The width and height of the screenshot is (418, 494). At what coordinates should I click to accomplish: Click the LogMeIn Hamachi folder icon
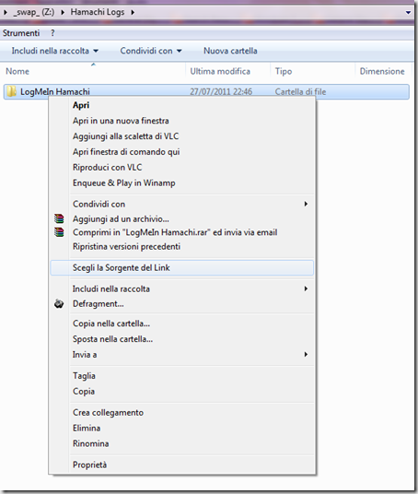pos(12,91)
